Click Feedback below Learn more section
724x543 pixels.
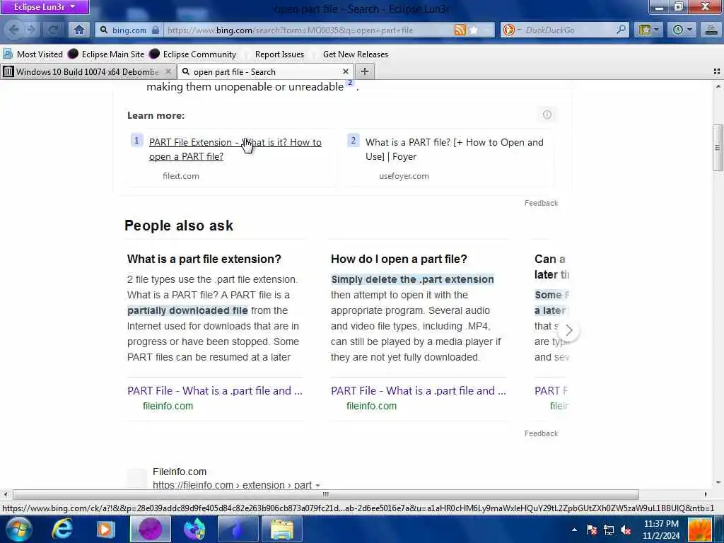[x=541, y=203]
